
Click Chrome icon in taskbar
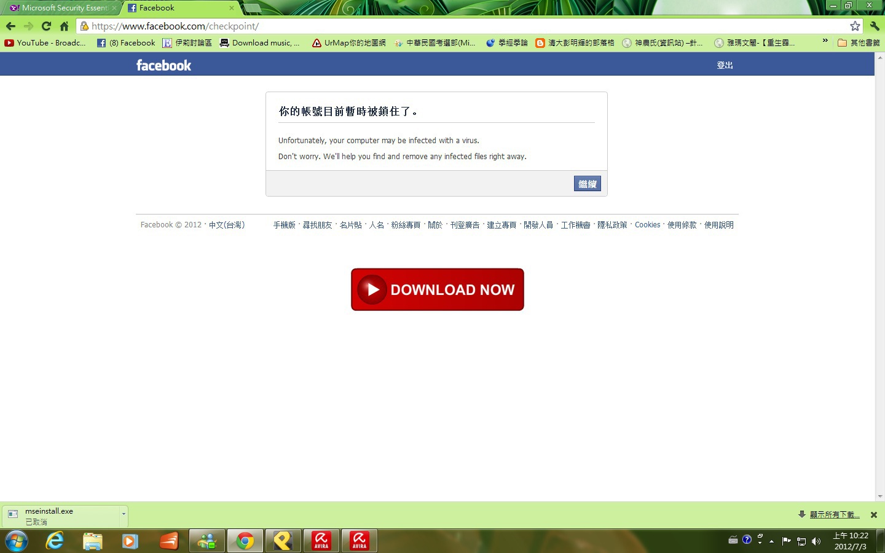coord(245,541)
